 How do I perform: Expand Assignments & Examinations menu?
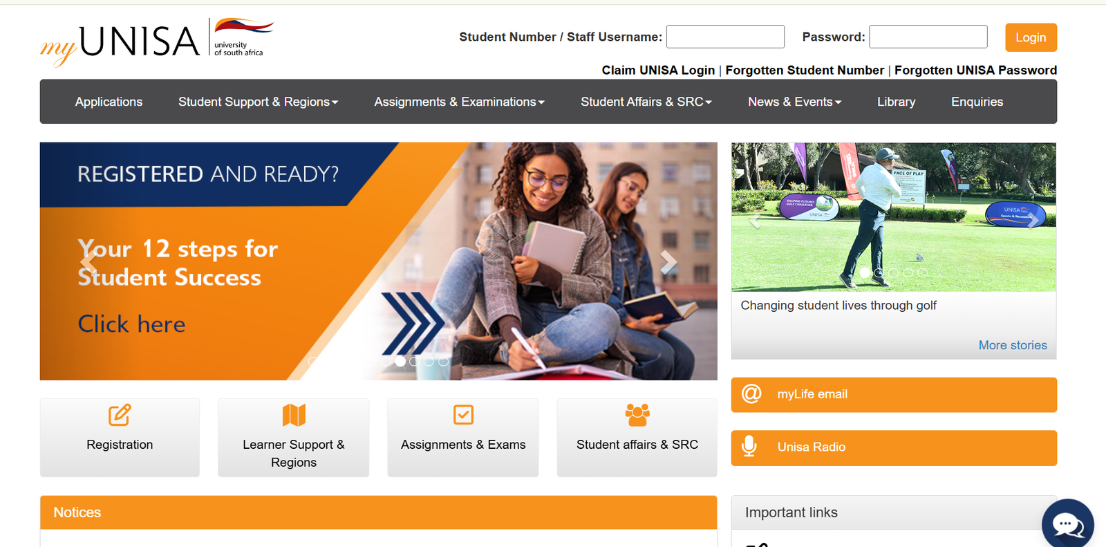[459, 102]
